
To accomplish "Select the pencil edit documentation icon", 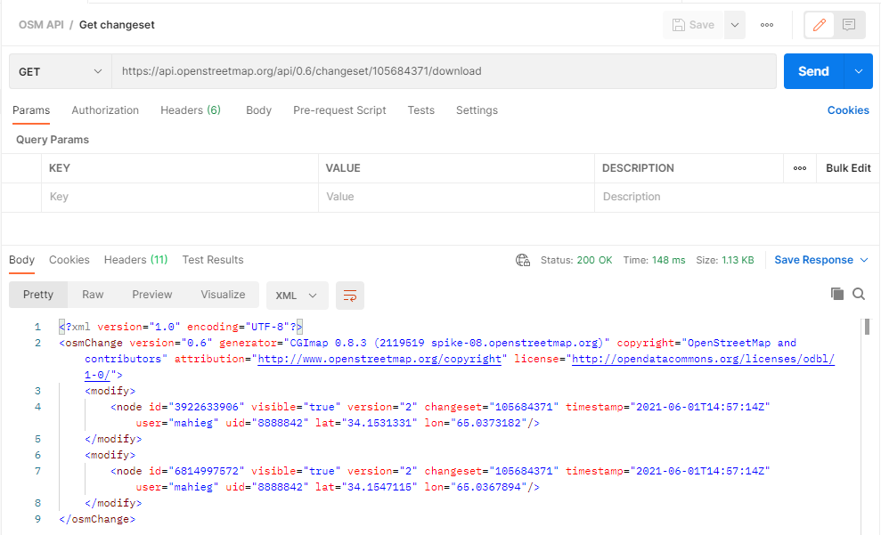I will 819,24.
